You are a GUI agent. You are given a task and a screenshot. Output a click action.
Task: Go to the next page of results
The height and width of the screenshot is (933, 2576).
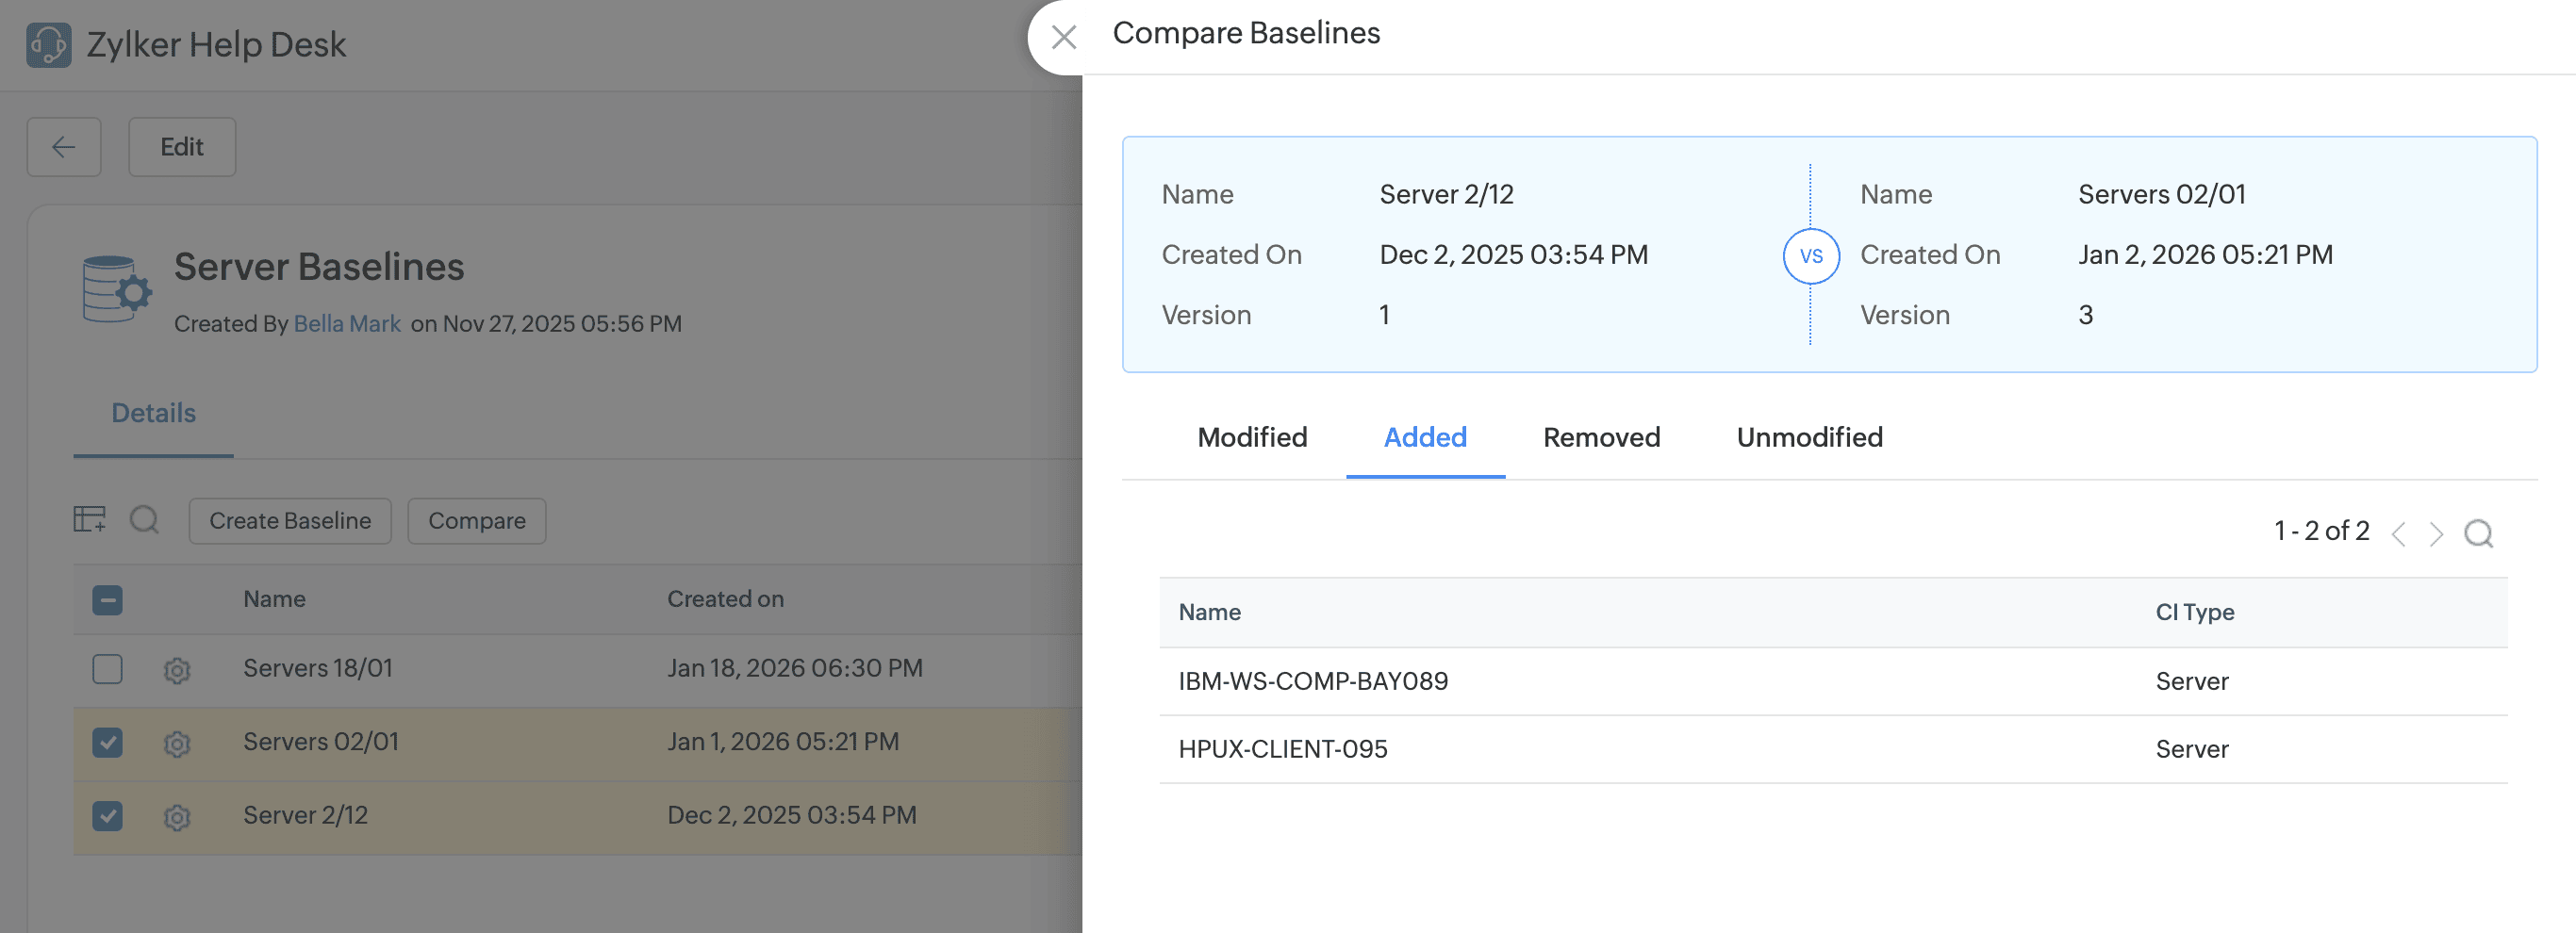coord(2436,533)
